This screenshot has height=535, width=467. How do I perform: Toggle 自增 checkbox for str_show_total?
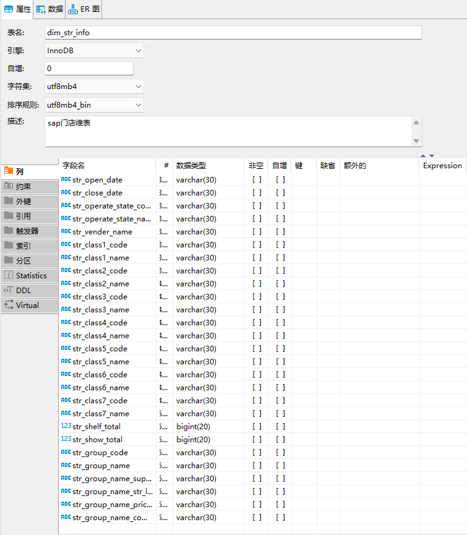[280, 440]
